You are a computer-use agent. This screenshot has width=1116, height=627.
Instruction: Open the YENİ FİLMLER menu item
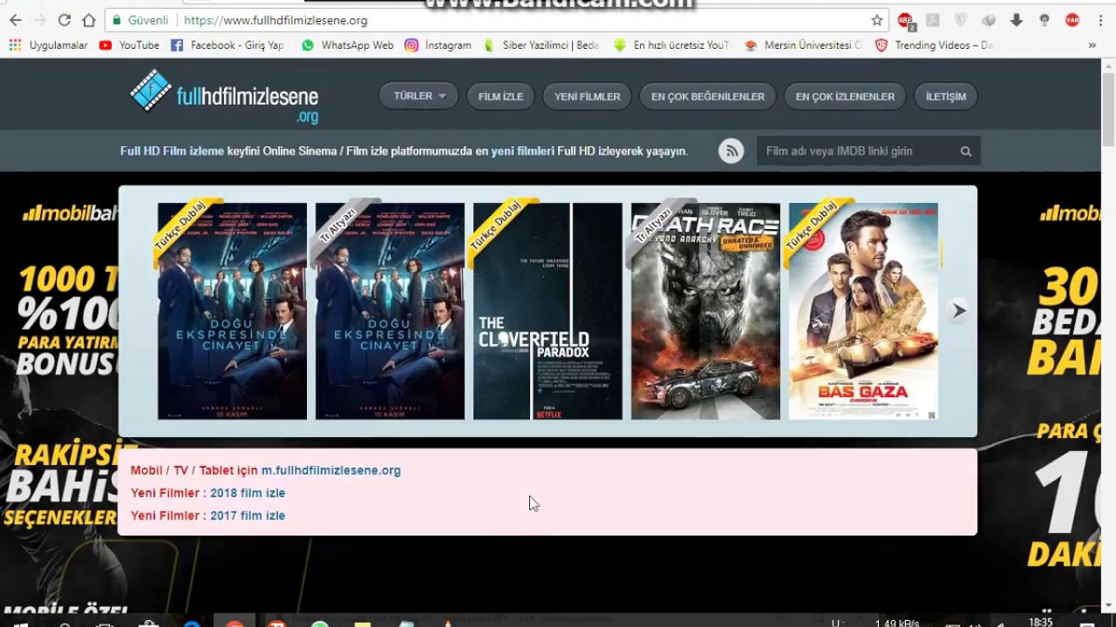coord(588,97)
